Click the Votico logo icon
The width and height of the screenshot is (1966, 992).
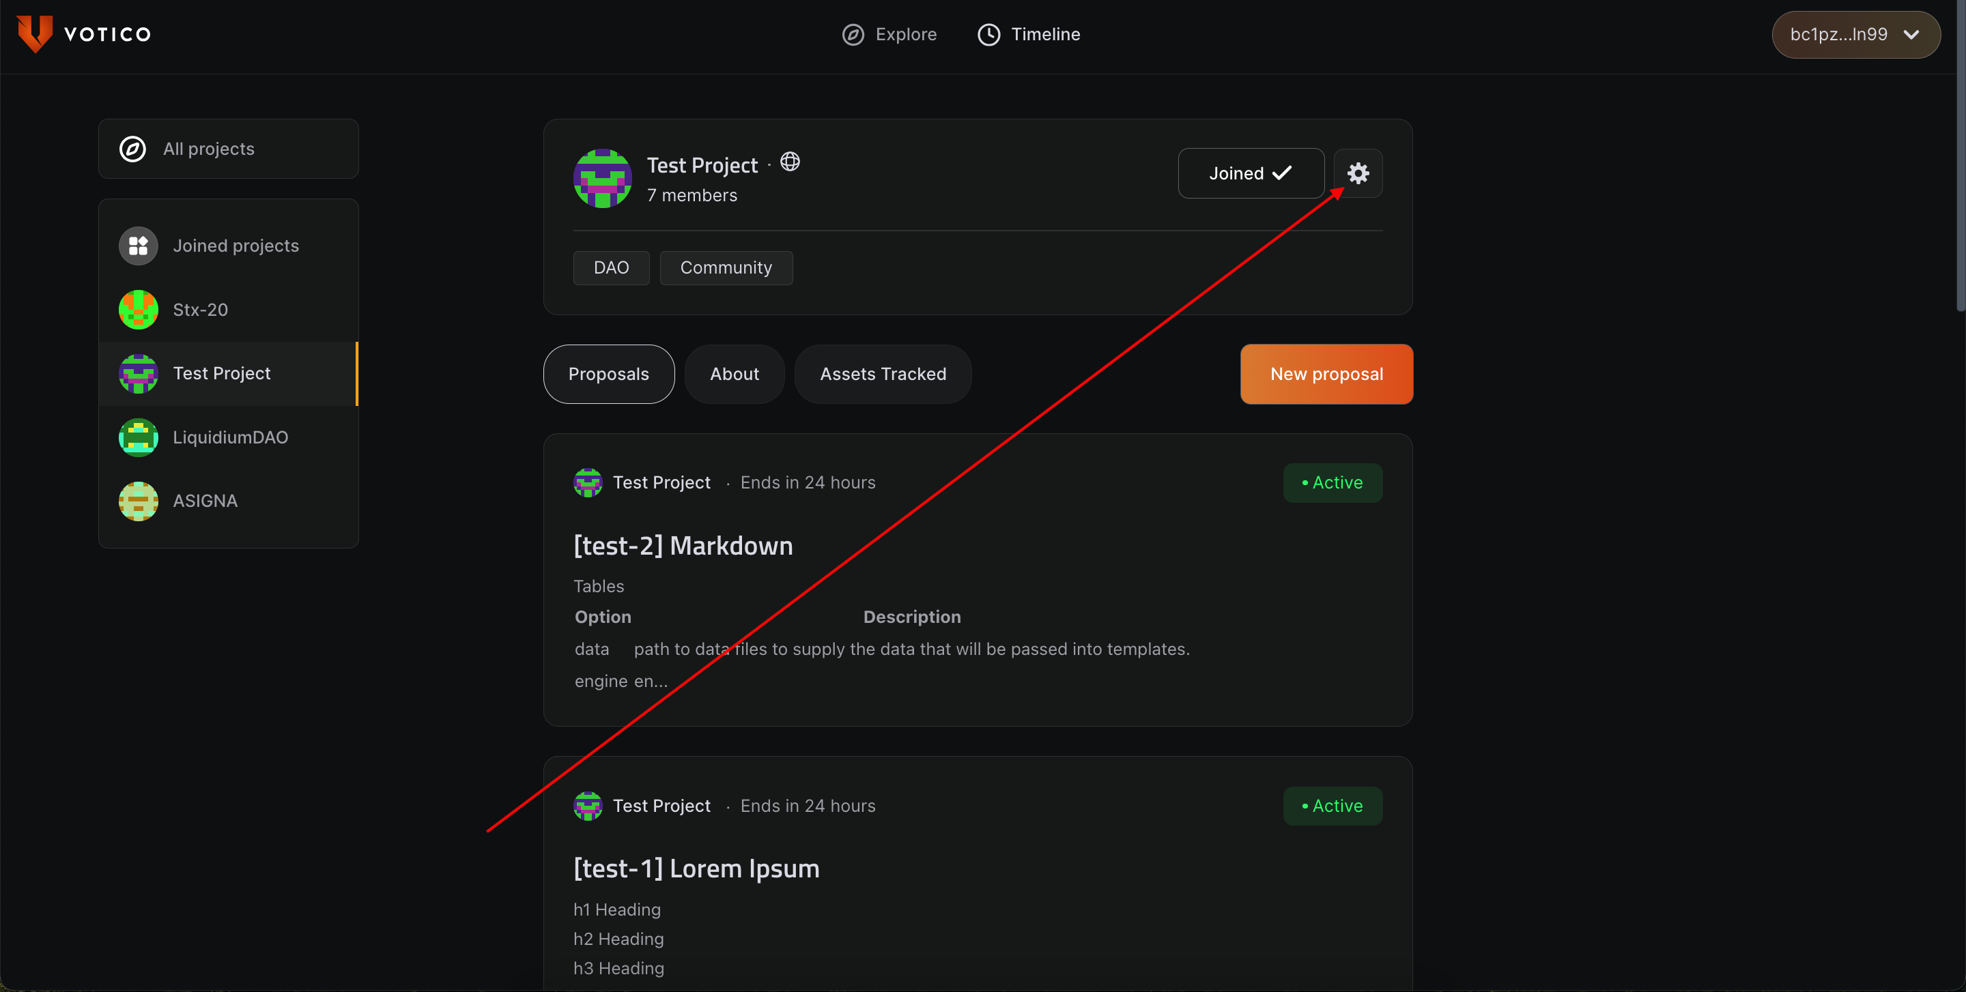(34, 34)
